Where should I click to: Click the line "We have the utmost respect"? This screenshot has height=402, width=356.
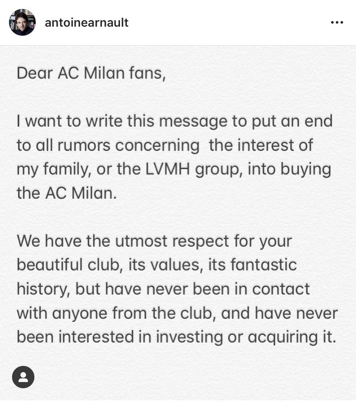(x=154, y=241)
